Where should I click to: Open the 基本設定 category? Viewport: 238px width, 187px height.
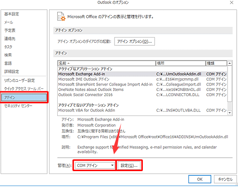(12, 14)
